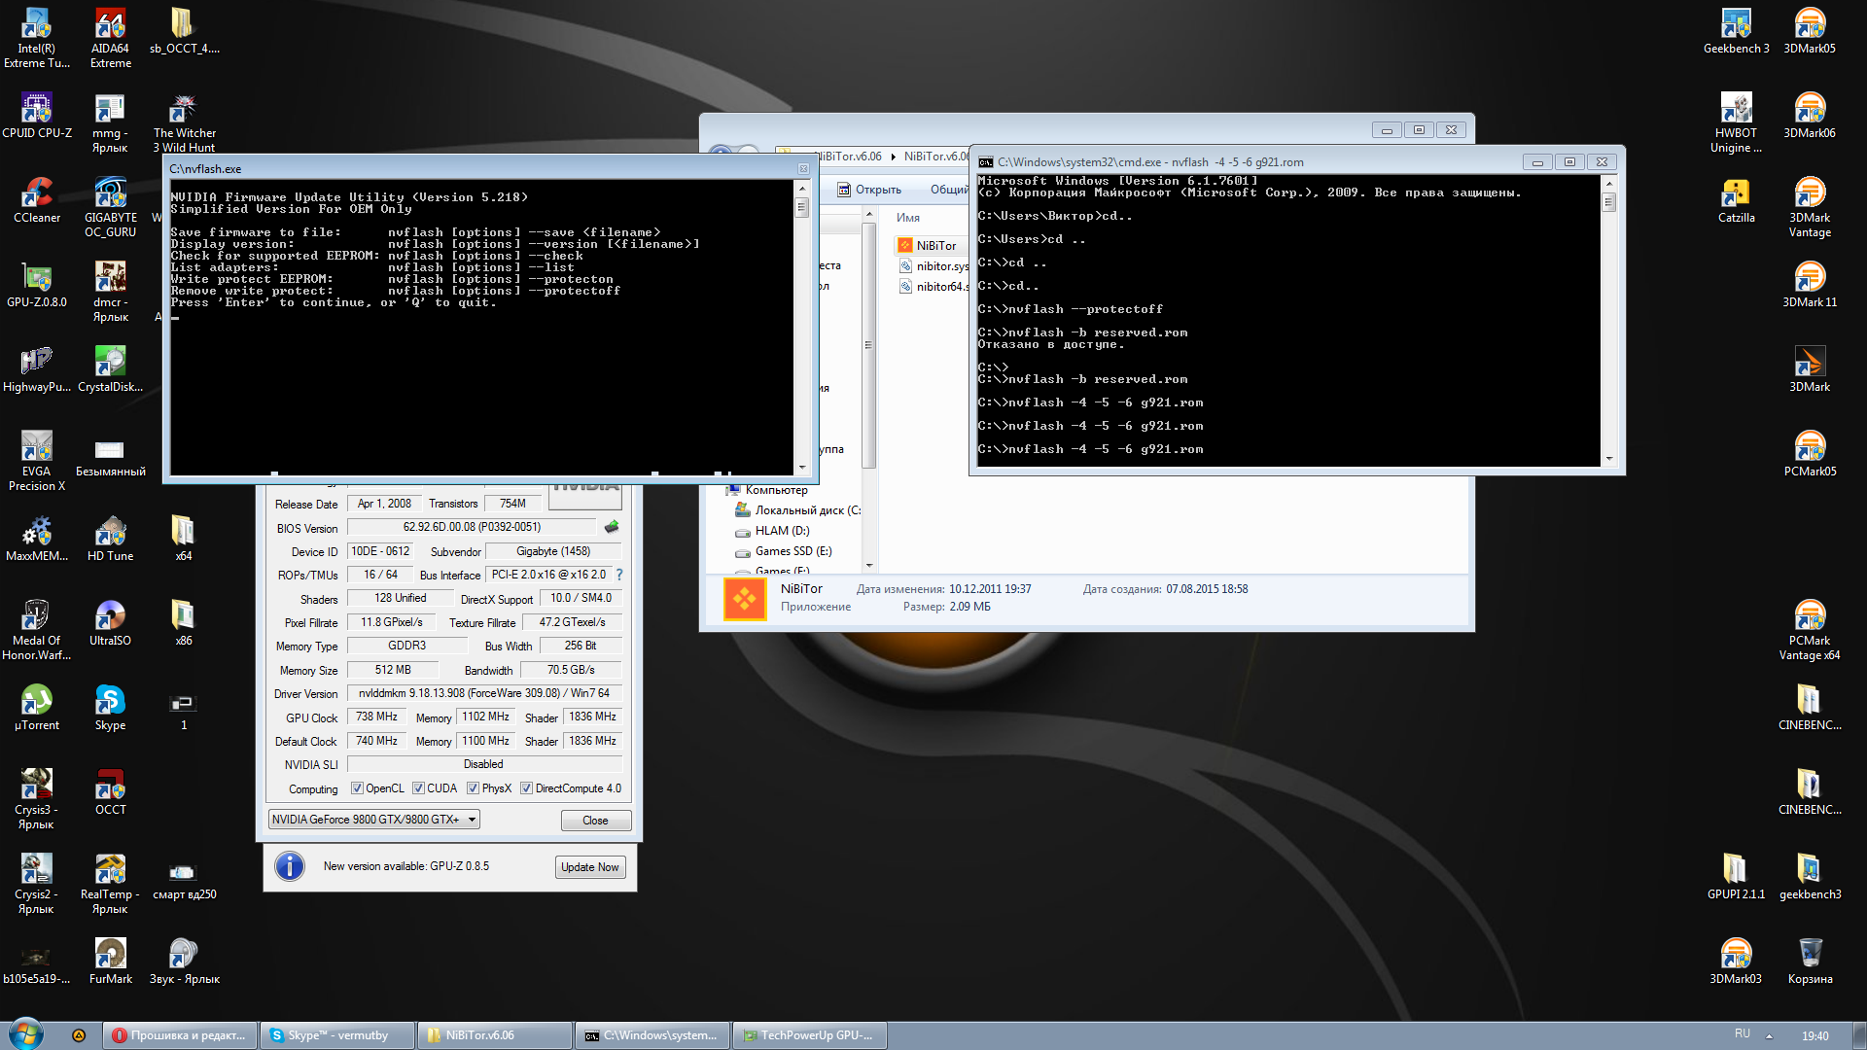Click the Update Now button
The image size is (1867, 1050).
[589, 867]
